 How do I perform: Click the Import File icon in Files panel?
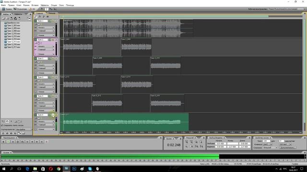pyautogui.click(x=3, y=18)
